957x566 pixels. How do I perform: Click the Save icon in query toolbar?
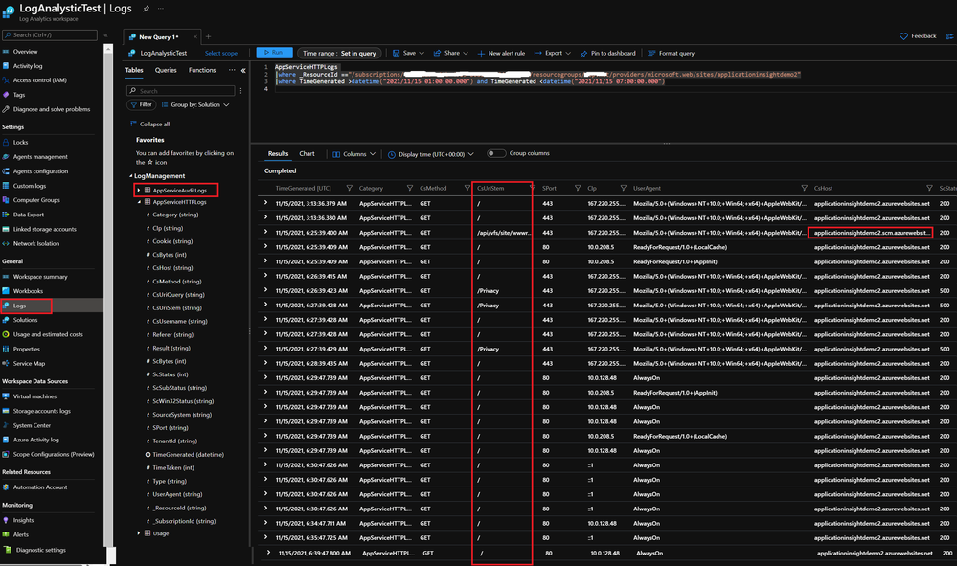click(396, 53)
